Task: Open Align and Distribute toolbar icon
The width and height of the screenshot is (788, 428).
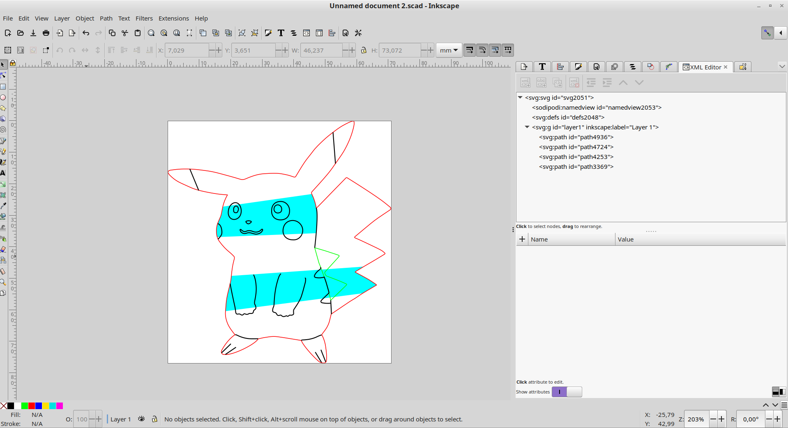Action: tap(332, 33)
